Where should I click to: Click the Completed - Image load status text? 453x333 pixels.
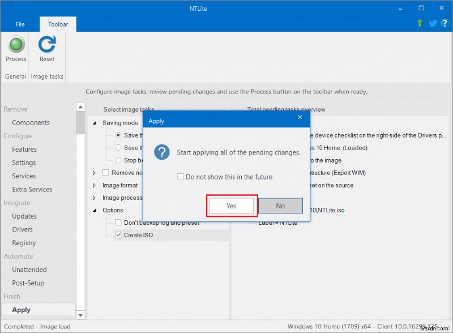click(37, 326)
